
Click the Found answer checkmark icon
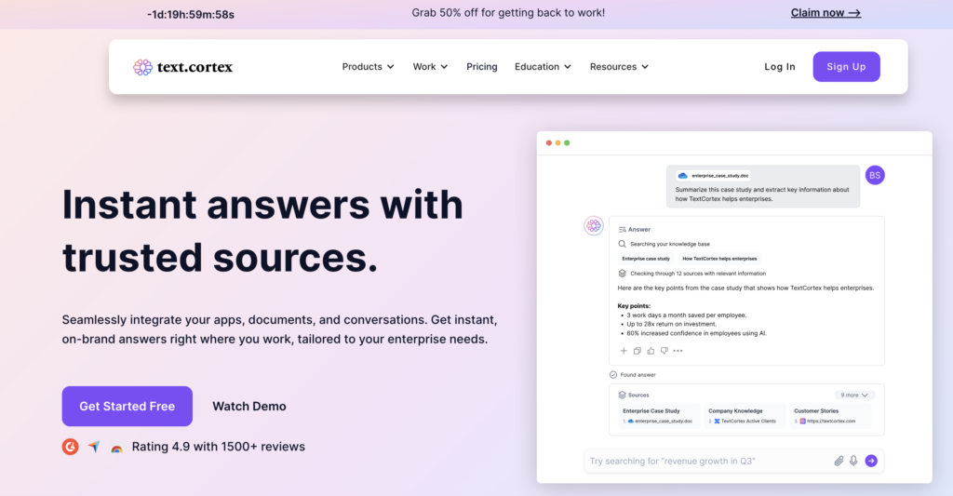point(613,375)
